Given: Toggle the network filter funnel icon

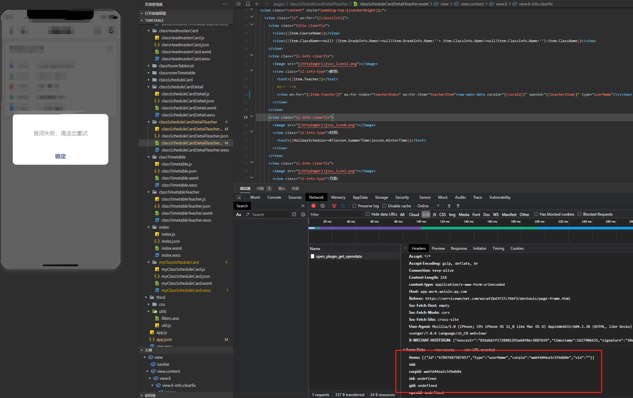Looking at the screenshot, I should [334, 206].
